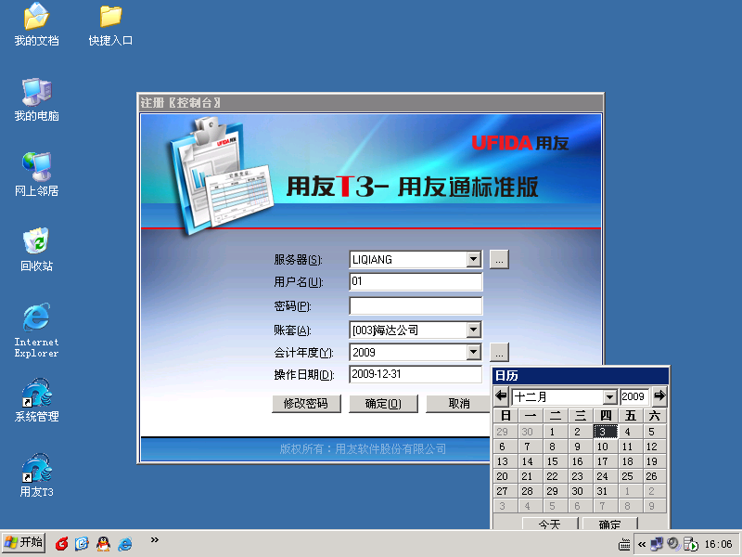Image resolution: width=742 pixels, height=557 pixels.
Task: Open the 我的文档 desktop folder icon
Action: [x=36, y=25]
